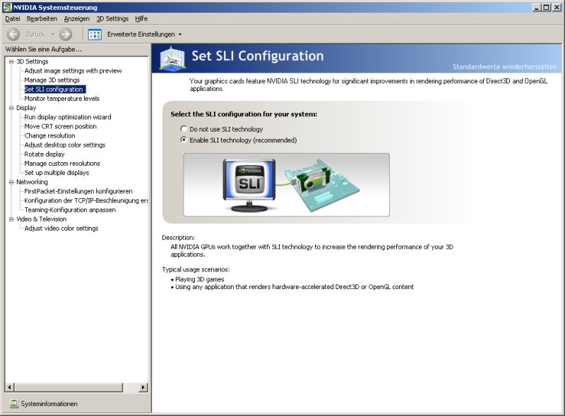Open Change resolution
565x416 pixels.
[49, 135]
